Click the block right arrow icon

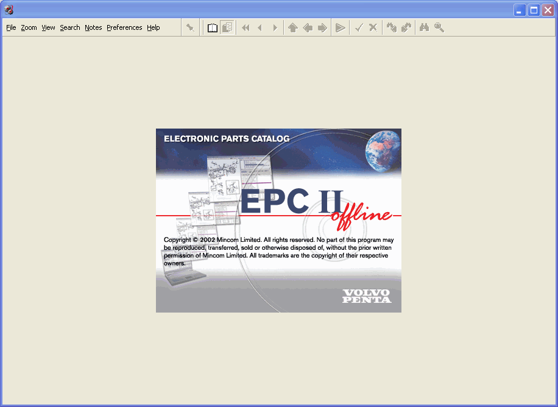point(322,27)
